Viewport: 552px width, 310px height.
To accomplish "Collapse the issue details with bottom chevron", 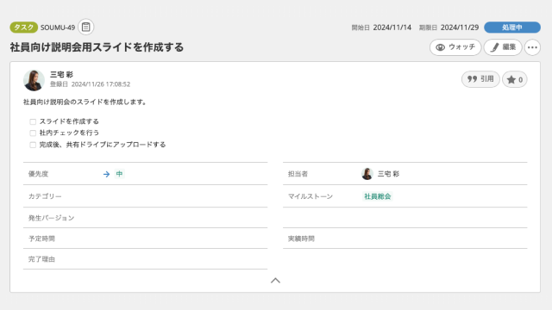I will 275,281.
